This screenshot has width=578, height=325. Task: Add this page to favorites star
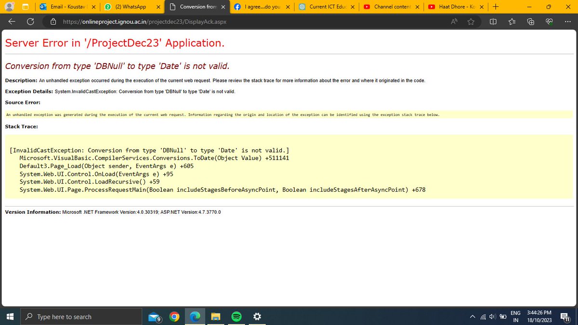pos(471,21)
